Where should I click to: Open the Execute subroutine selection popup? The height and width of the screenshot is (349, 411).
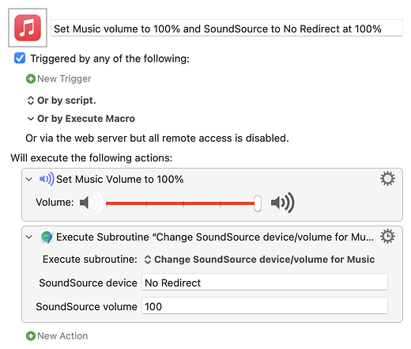click(259, 260)
